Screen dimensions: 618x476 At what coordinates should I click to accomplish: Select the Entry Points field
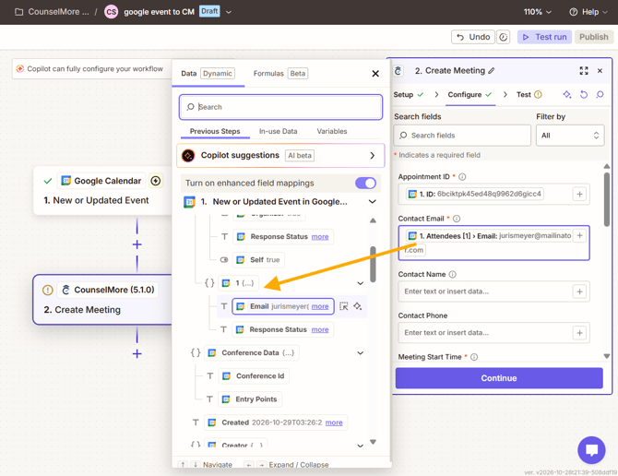(250, 399)
